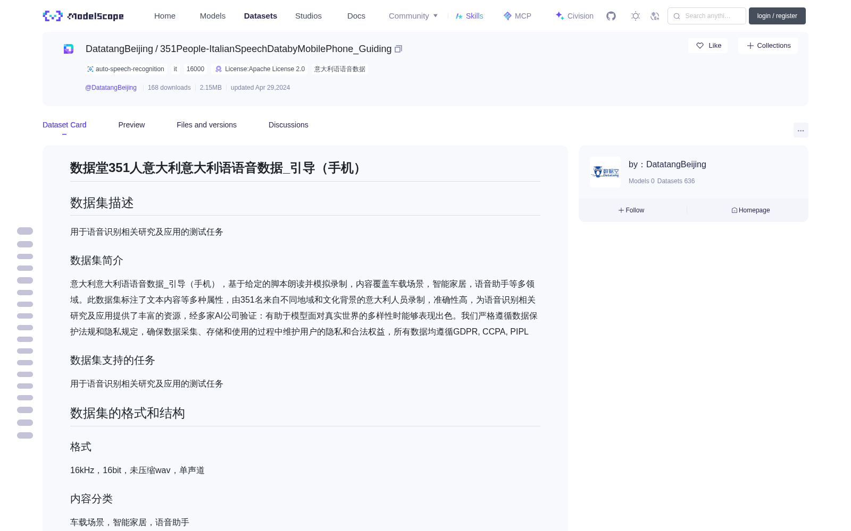Click the 数据集简介 heading

click(x=97, y=260)
